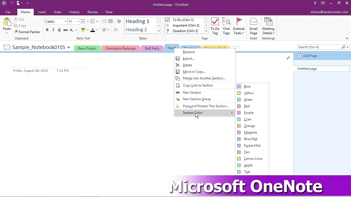This screenshot has height=197, width=351.
Task: Switch to the Insert tab
Action: pyautogui.click(x=42, y=12)
